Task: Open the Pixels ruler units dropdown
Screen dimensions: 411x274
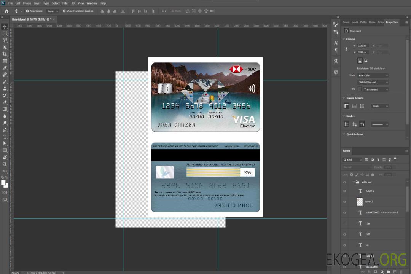Action: click(x=380, y=106)
